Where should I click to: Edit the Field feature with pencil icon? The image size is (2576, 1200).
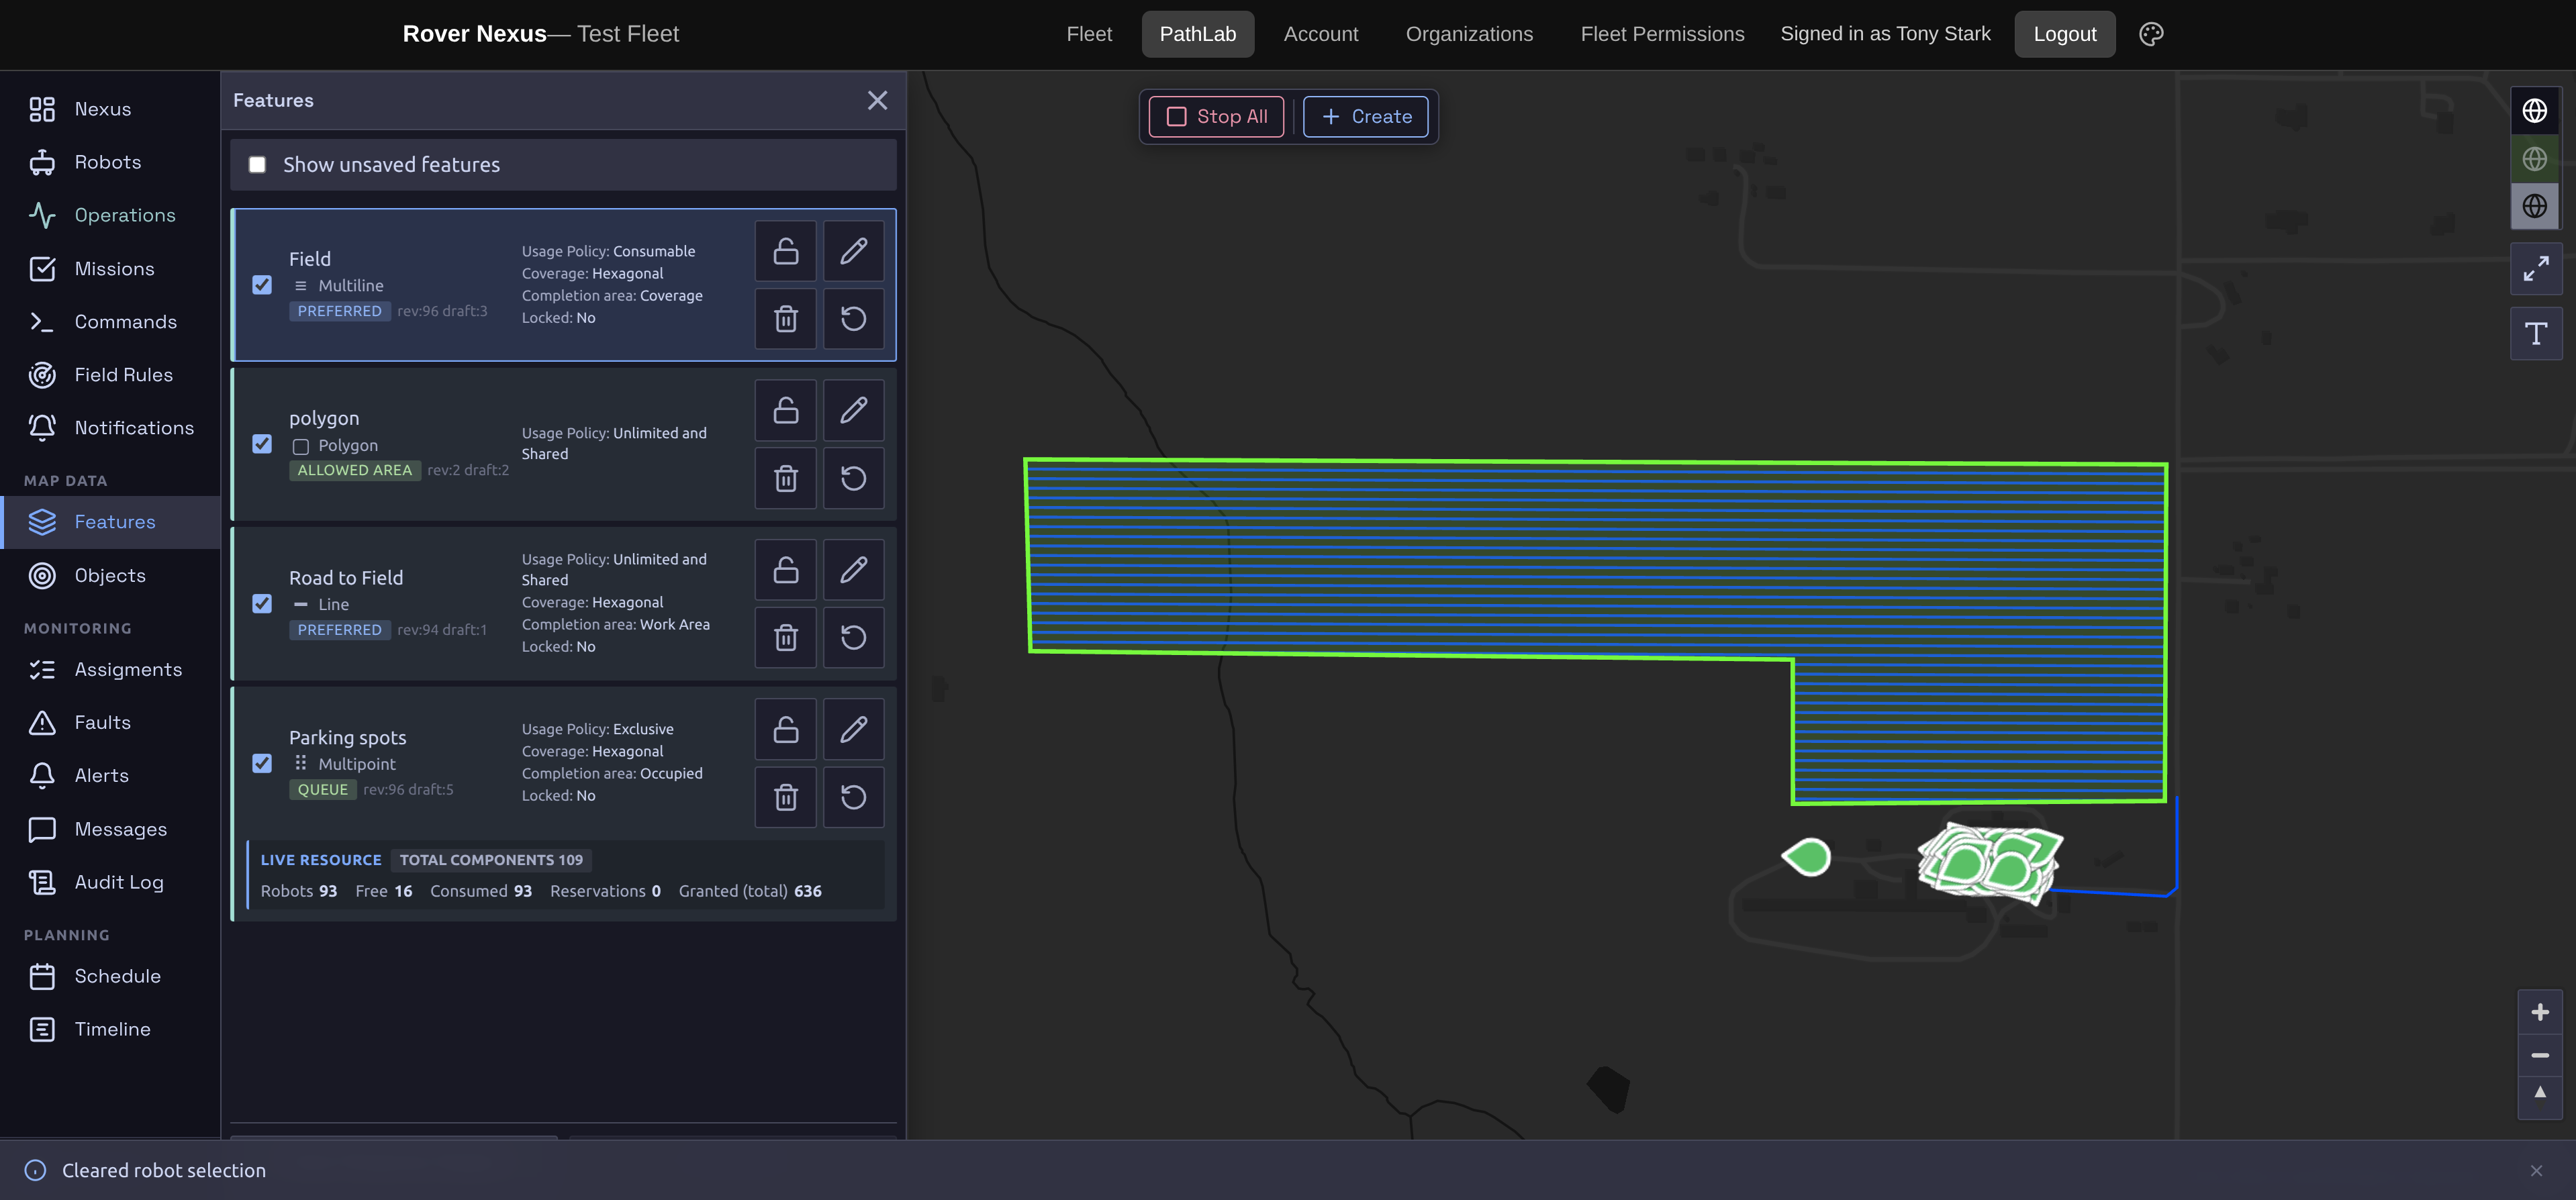pos(853,251)
